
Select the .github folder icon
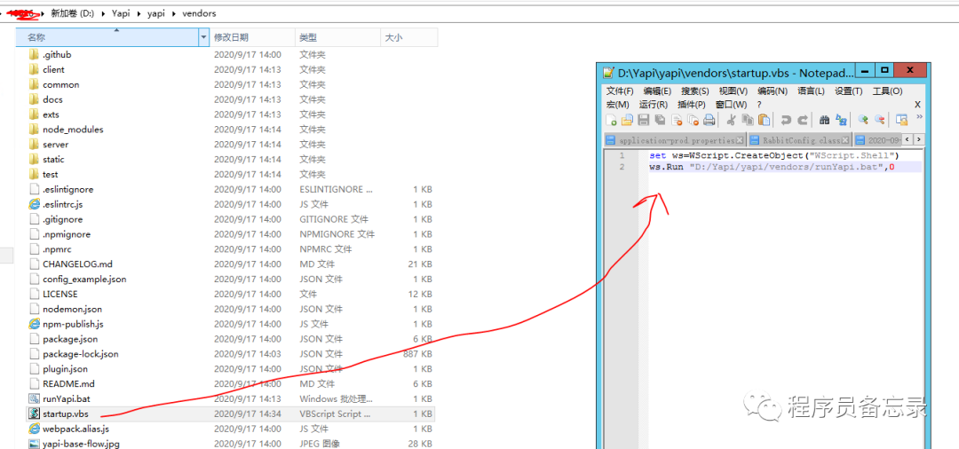(35, 54)
